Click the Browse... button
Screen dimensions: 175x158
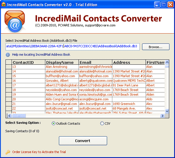[156, 47]
